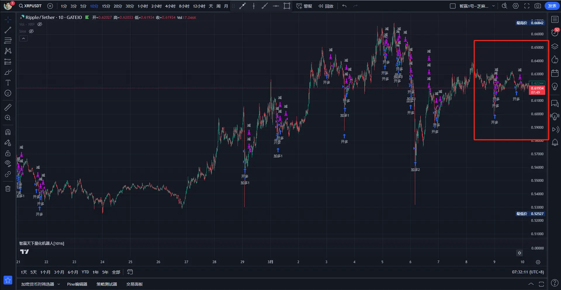Collapse the indicator legend chevron
The image size is (561, 290).
click(x=23, y=38)
